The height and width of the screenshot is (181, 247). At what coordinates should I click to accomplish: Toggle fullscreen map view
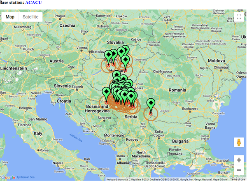pos(239,17)
